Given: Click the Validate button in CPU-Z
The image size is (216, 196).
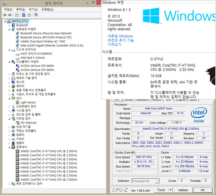Looking at the screenshot, I should coord(183,190).
